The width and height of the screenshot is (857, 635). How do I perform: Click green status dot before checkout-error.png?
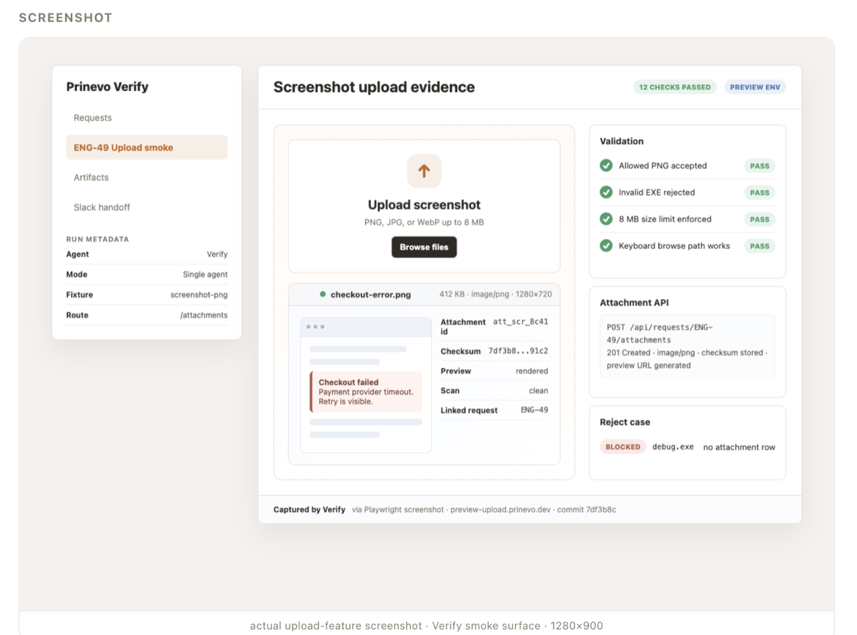tap(323, 294)
